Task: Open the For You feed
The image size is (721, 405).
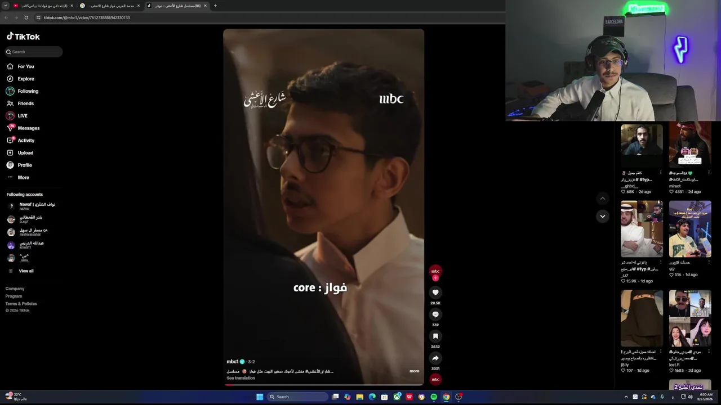Action: [21, 66]
